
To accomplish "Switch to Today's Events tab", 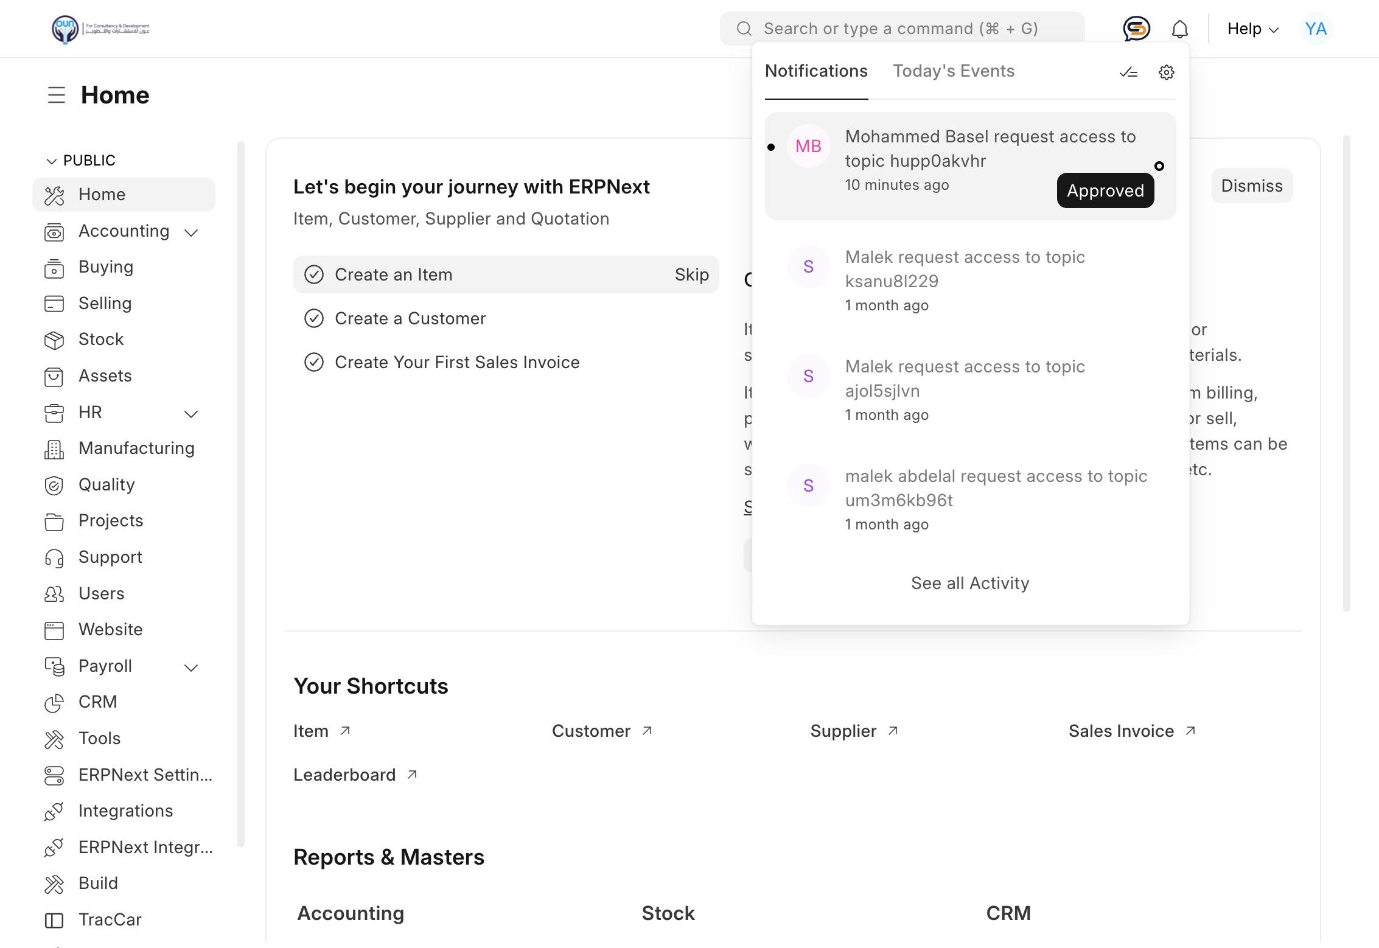I will click(x=953, y=71).
